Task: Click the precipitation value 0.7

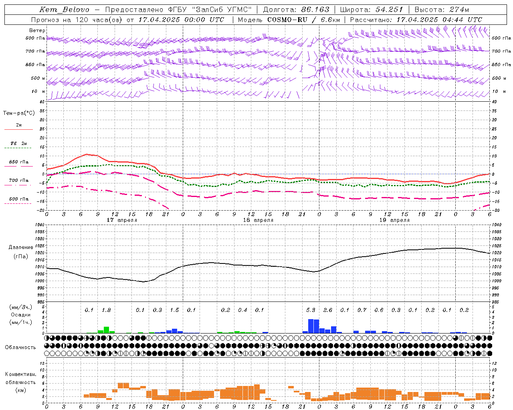Action: pos(362,310)
